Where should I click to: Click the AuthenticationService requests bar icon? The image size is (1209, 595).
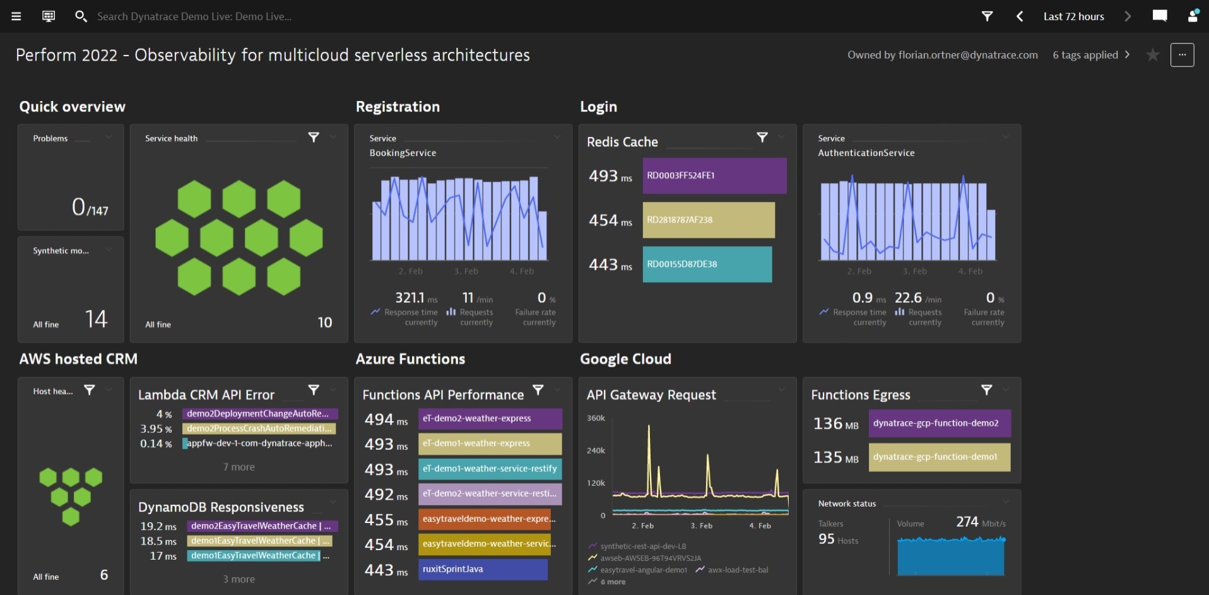(x=900, y=312)
